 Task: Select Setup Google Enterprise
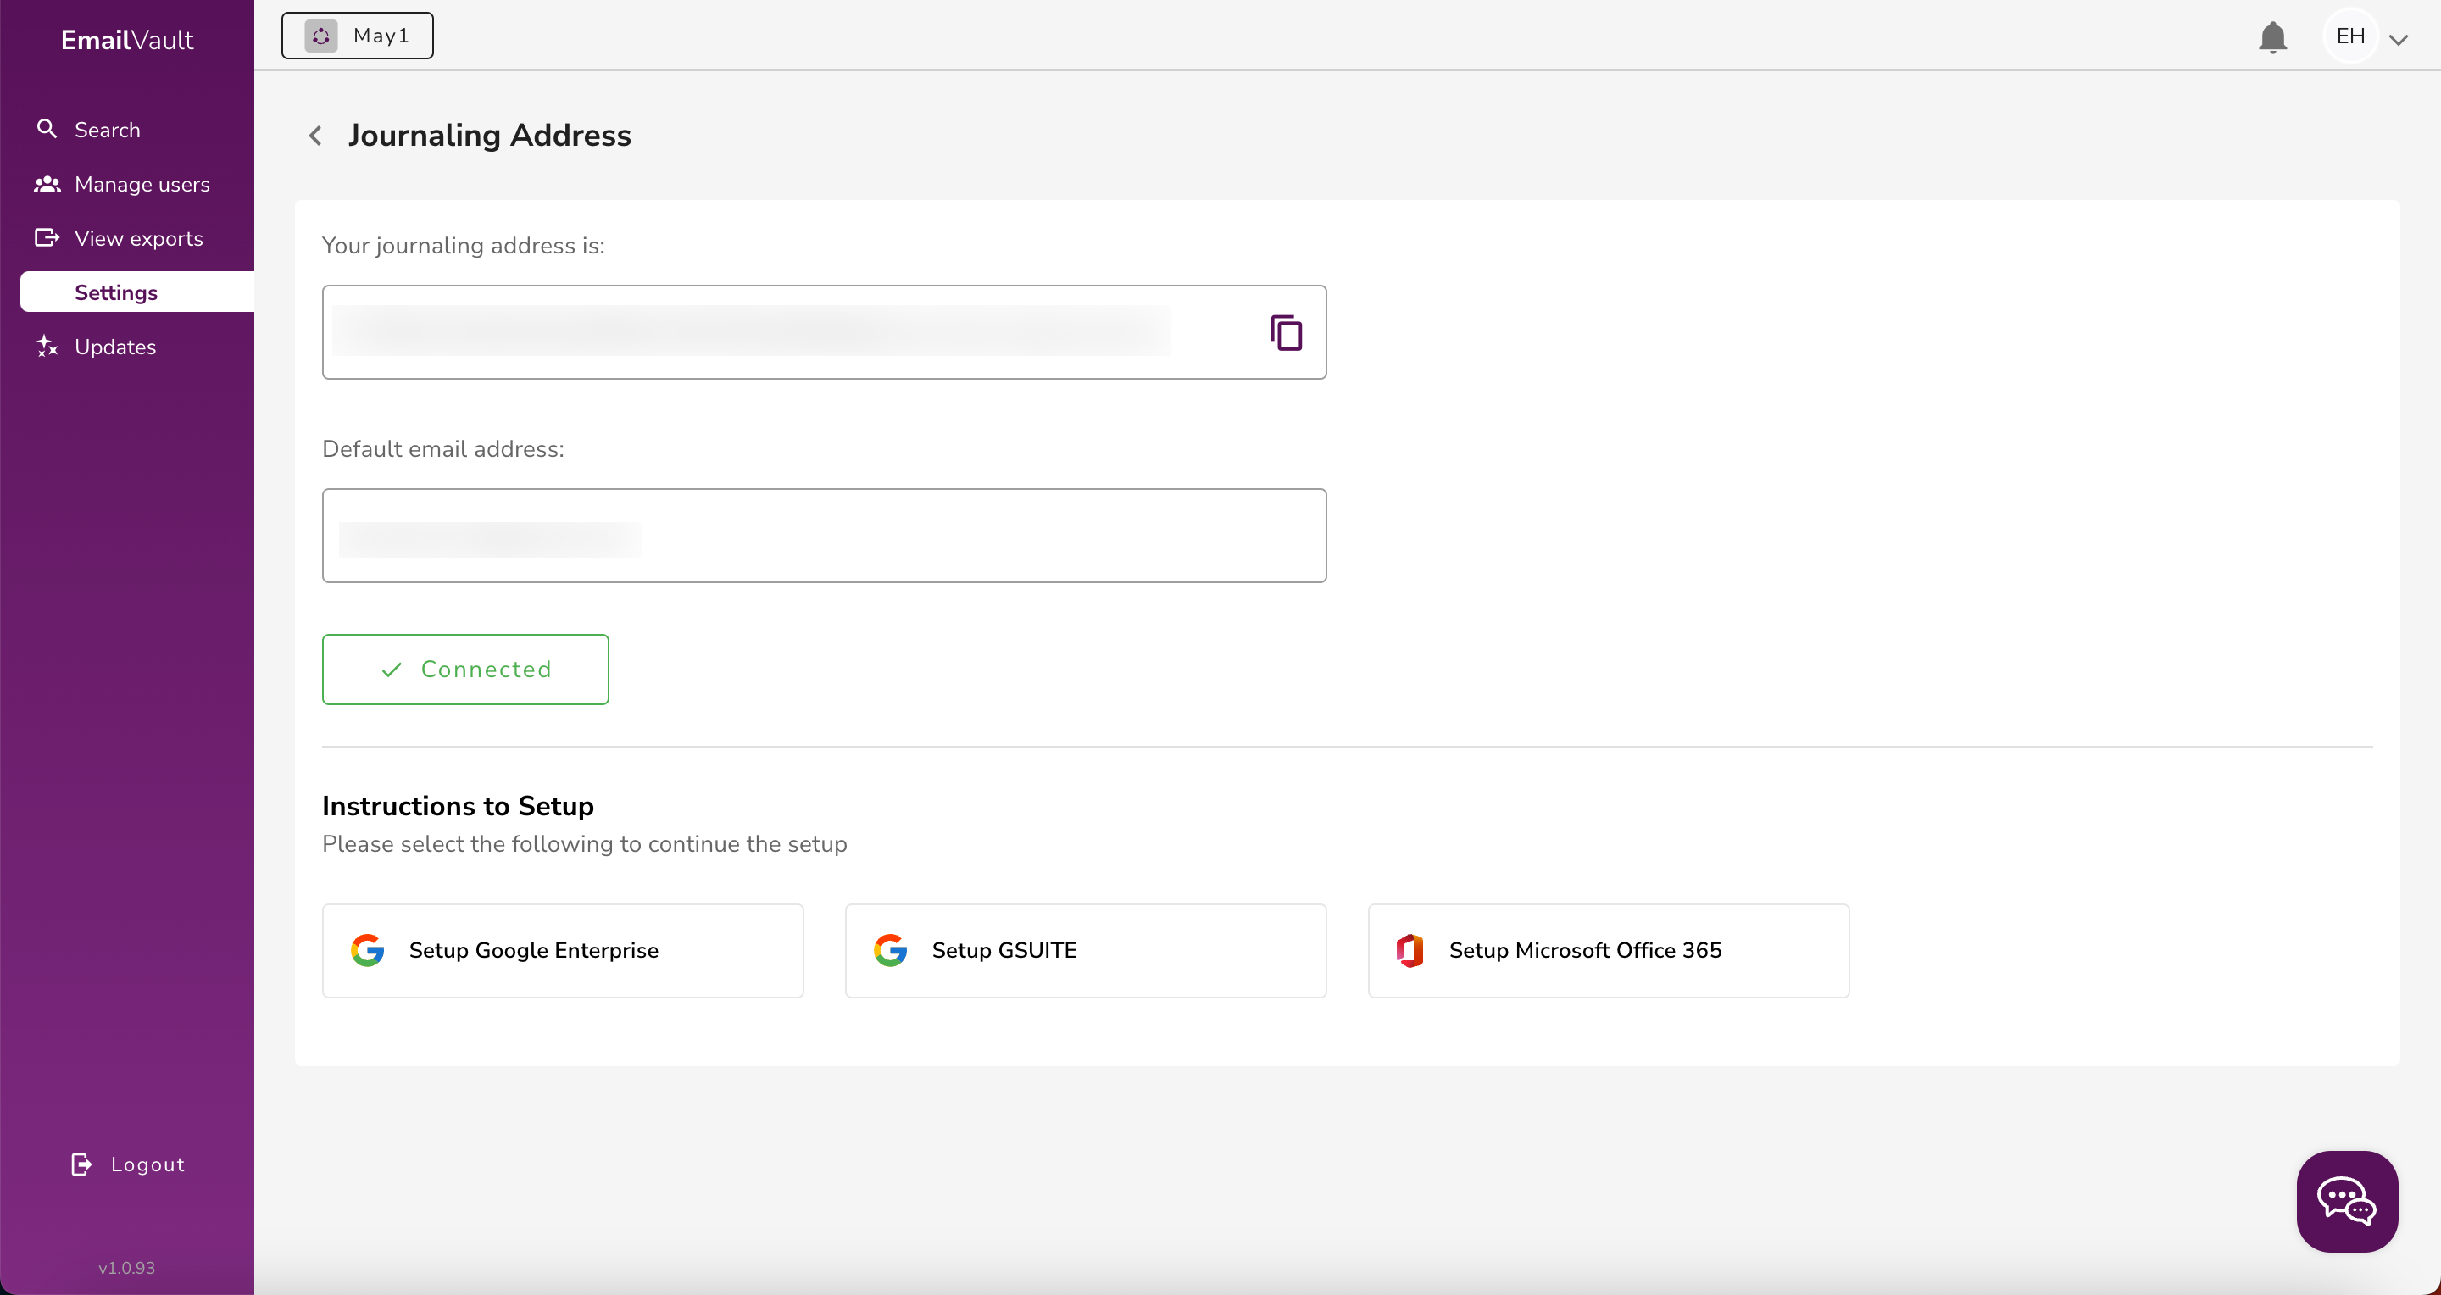pyautogui.click(x=562, y=950)
